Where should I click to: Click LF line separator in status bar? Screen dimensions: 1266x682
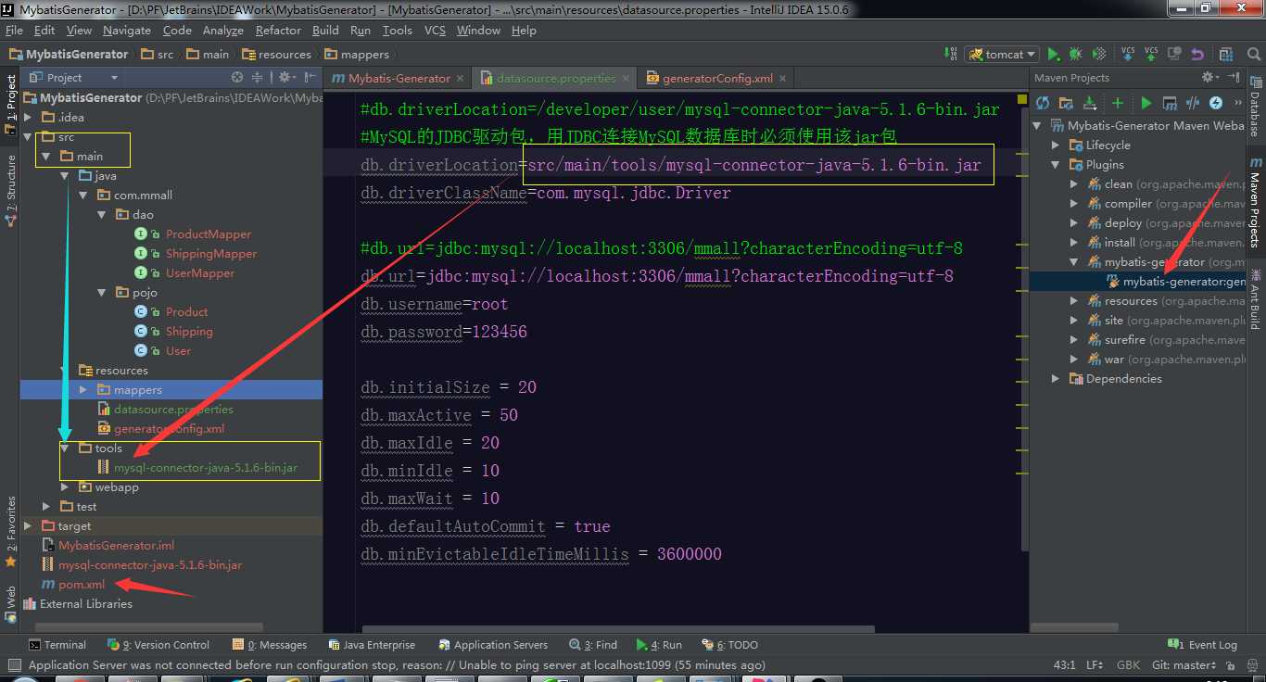tap(1095, 665)
